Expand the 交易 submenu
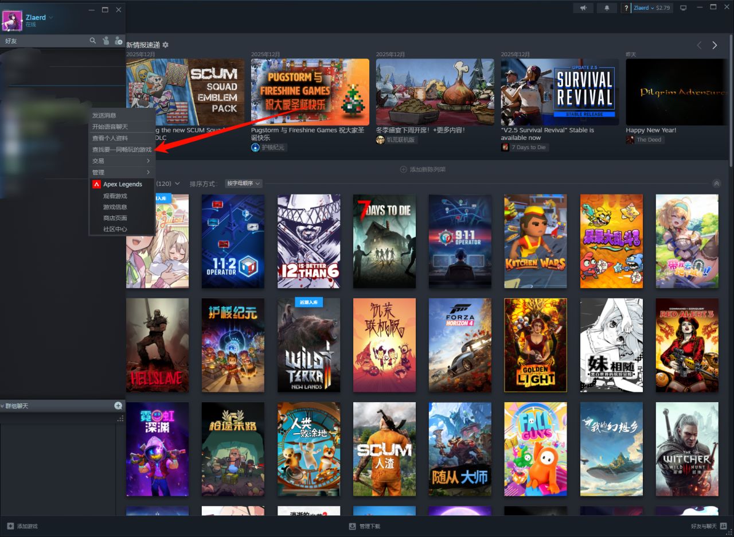Viewport: 734px width, 537px height. [x=122, y=161]
